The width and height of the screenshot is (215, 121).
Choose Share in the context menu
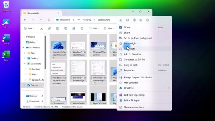pos(144,33)
